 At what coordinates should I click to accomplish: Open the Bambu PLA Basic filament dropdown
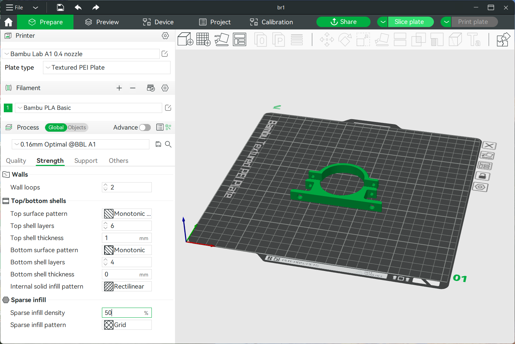[88, 108]
